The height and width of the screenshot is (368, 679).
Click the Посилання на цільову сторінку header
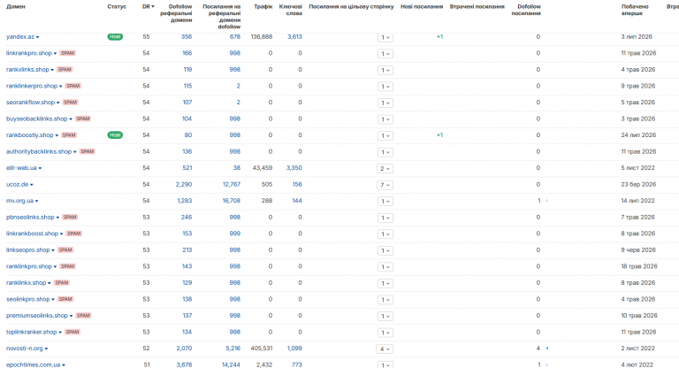[351, 6]
